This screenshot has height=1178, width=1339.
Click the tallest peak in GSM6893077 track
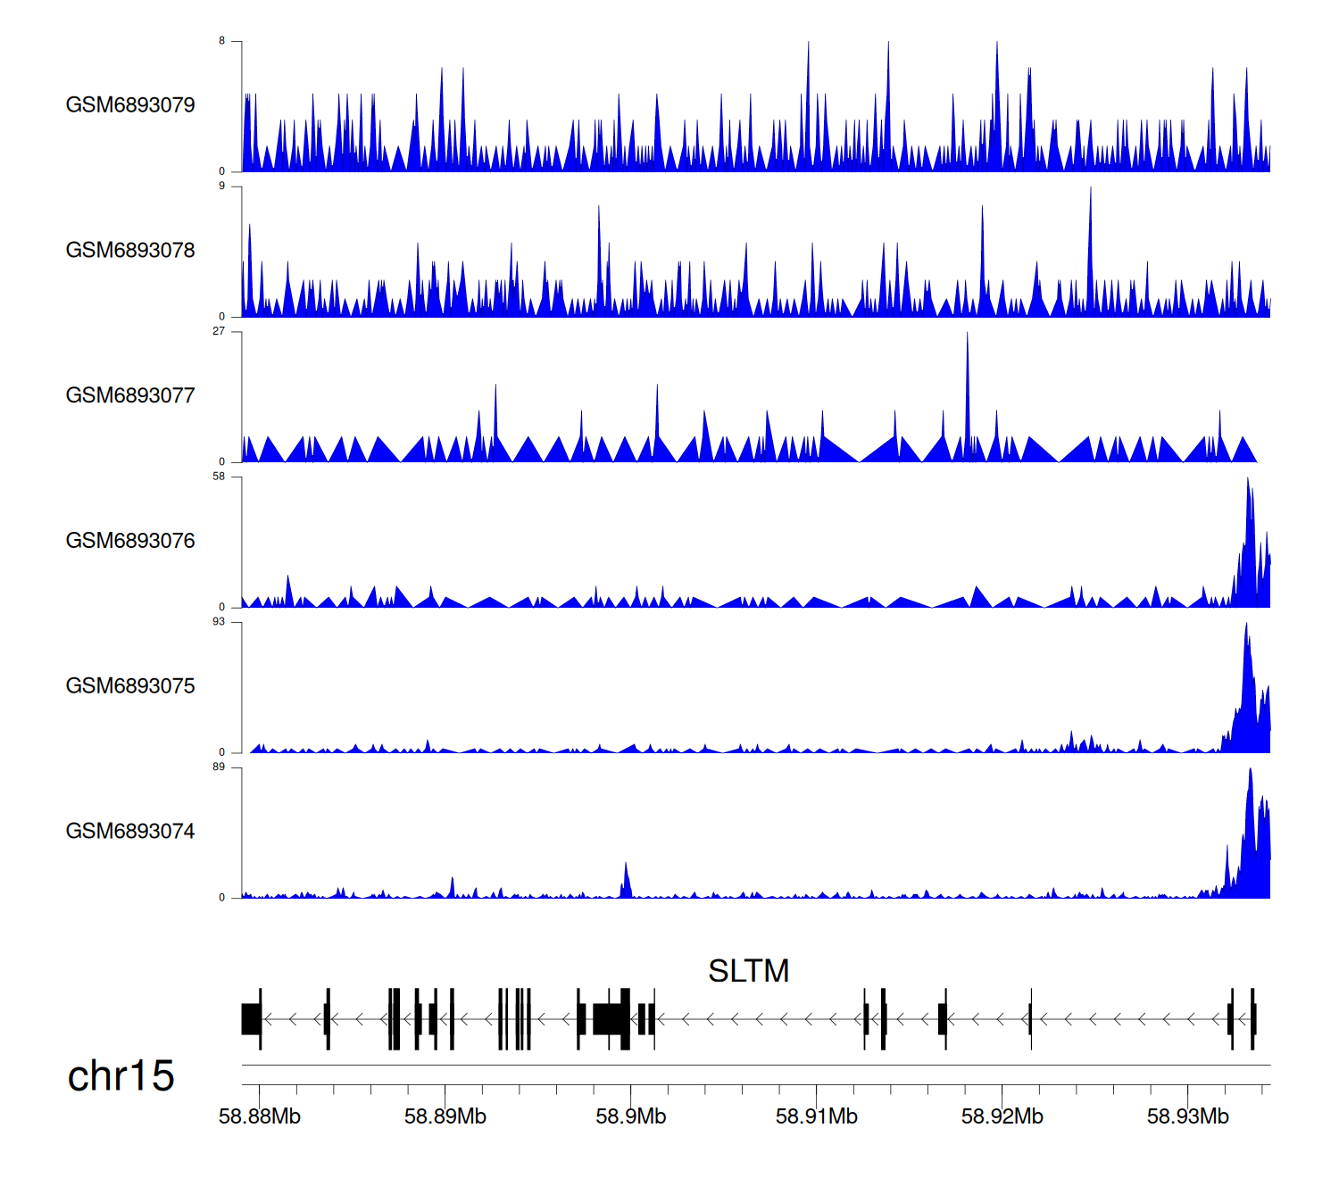967,357
